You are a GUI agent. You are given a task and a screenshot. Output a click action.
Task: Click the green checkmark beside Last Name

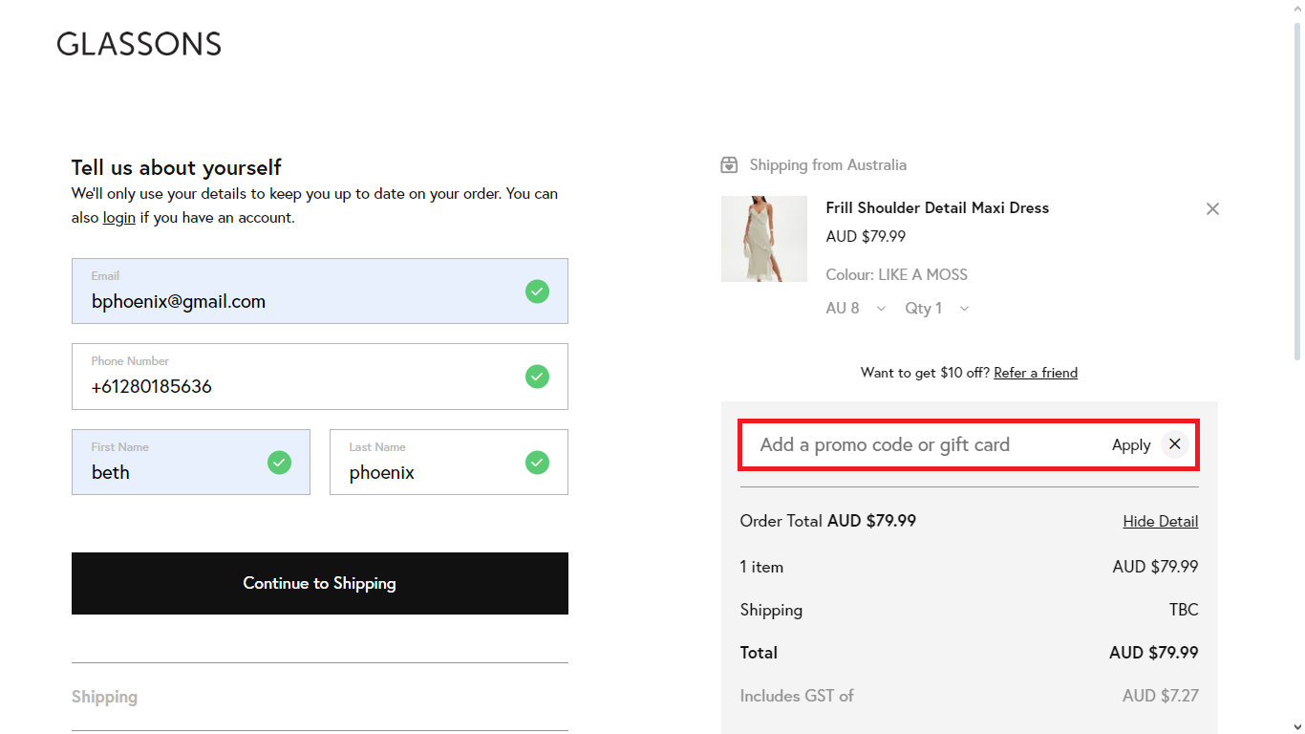[537, 462]
